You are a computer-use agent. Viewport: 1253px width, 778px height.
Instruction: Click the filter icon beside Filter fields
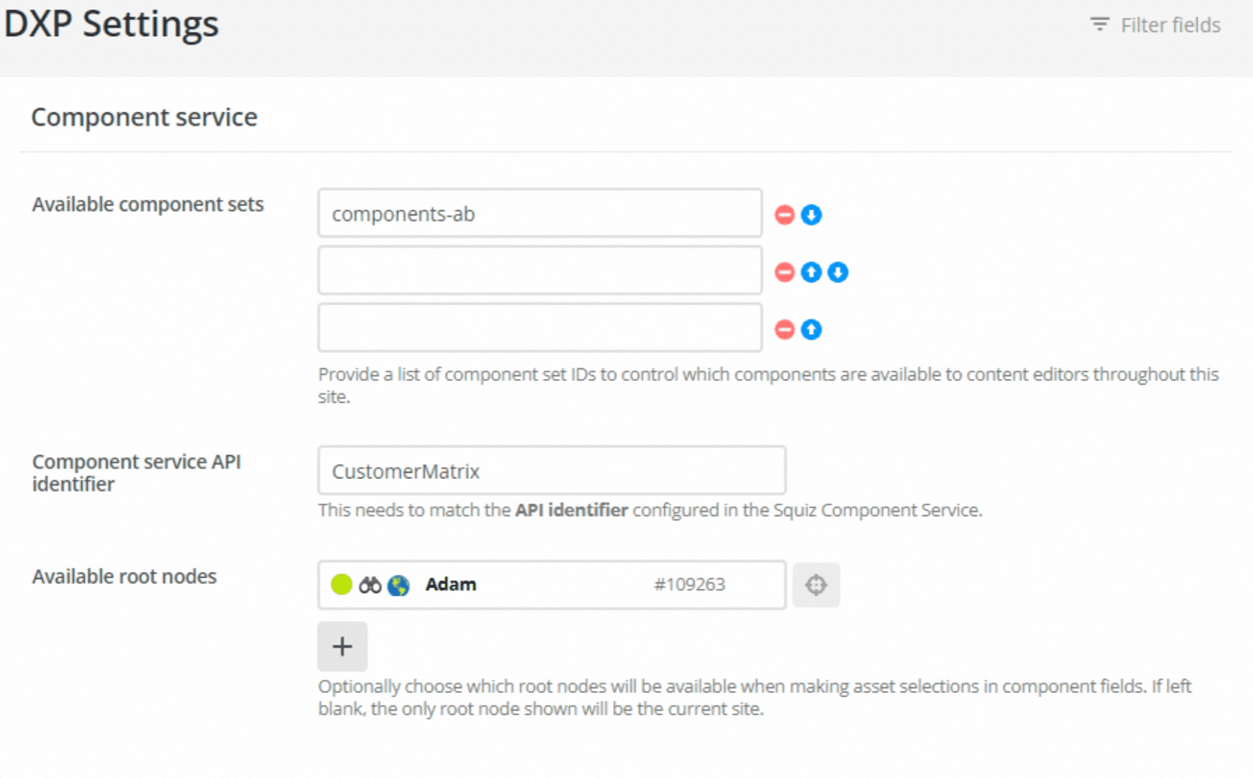[1100, 24]
